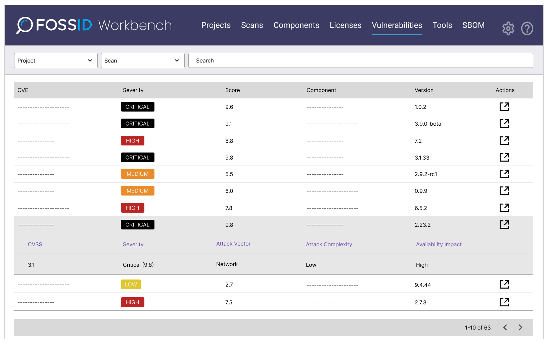Open external link for version 1.0.2 row
Viewport: 548px width, 344px height.
(x=504, y=106)
